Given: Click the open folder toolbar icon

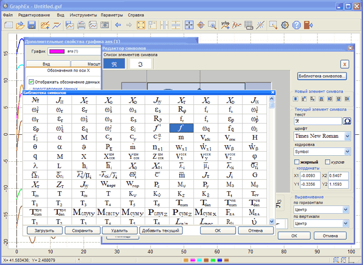Looking at the screenshot, I should click(20, 25).
